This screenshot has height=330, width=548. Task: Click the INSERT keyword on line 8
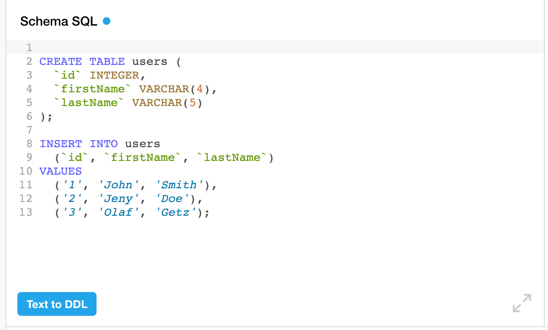pyautogui.click(x=60, y=144)
